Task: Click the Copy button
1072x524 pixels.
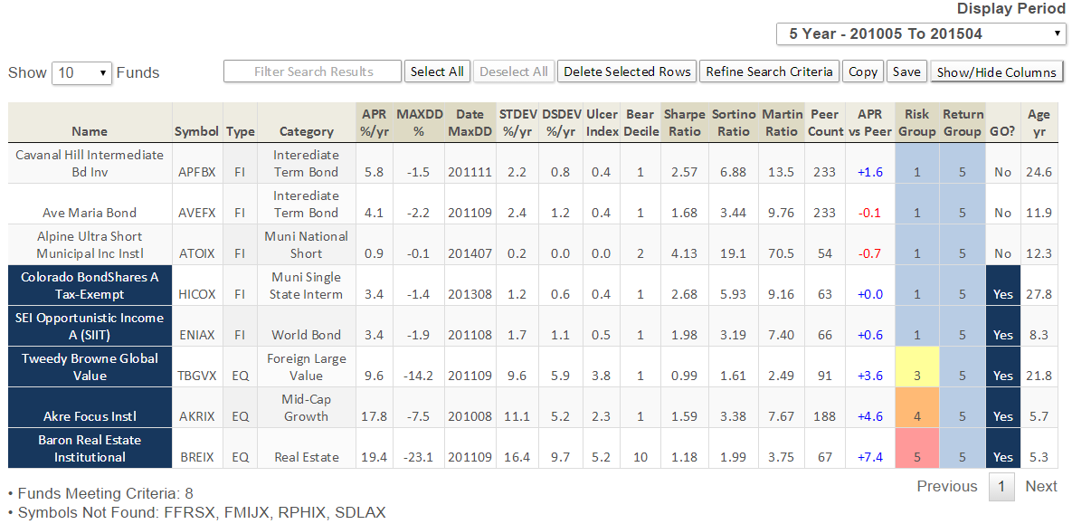Action: tap(863, 71)
